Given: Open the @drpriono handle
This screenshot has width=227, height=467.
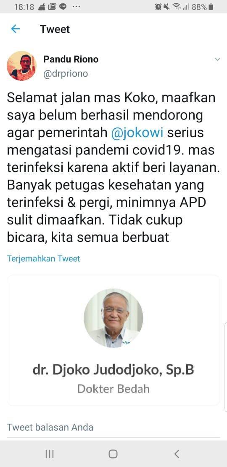Looking at the screenshot, I should (66, 74).
